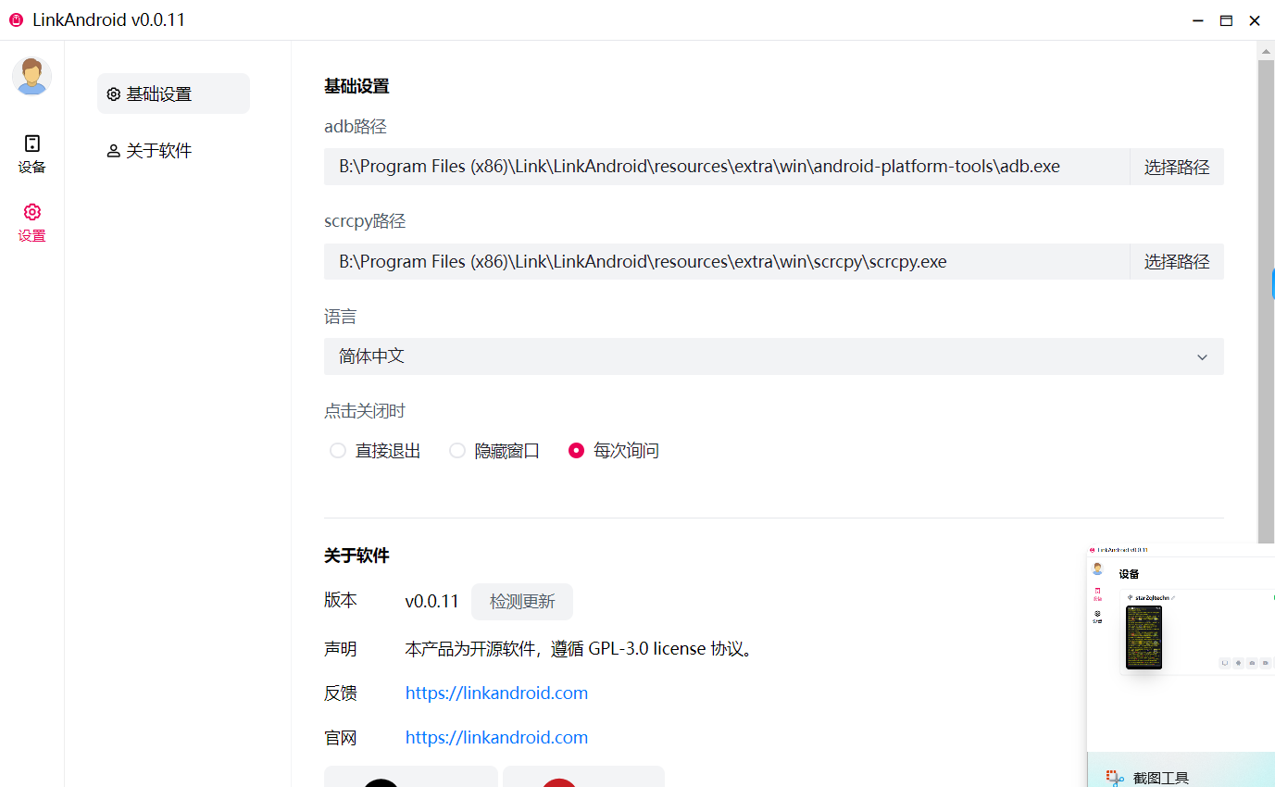
Task: Select the 设置 settings sidebar icon
Action: coord(31,223)
